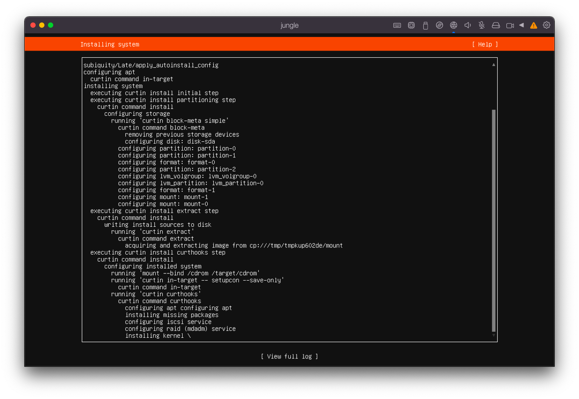This screenshot has height=399, width=579.
Task: Open the CPU chip settings icon
Action: tap(411, 26)
